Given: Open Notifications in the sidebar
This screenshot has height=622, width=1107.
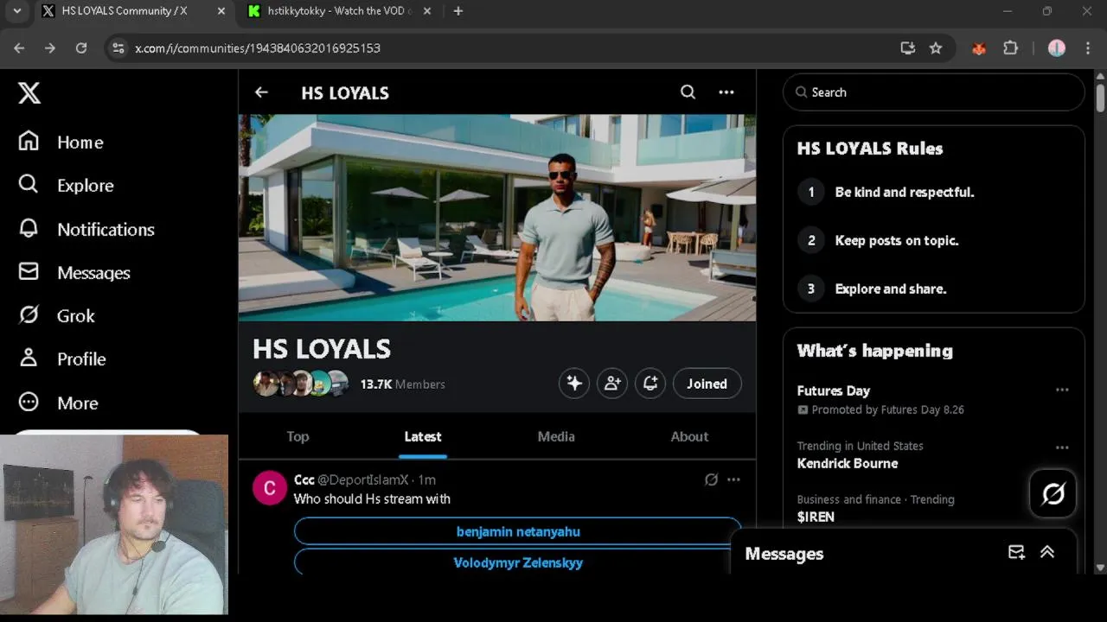Looking at the screenshot, I should click(x=86, y=229).
